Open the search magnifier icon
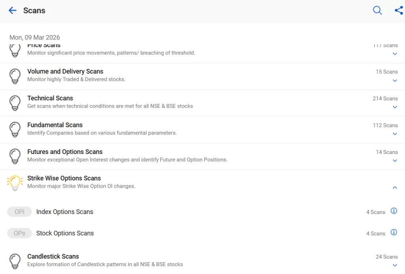This screenshot has width=405, height=274. coord(377,11)
